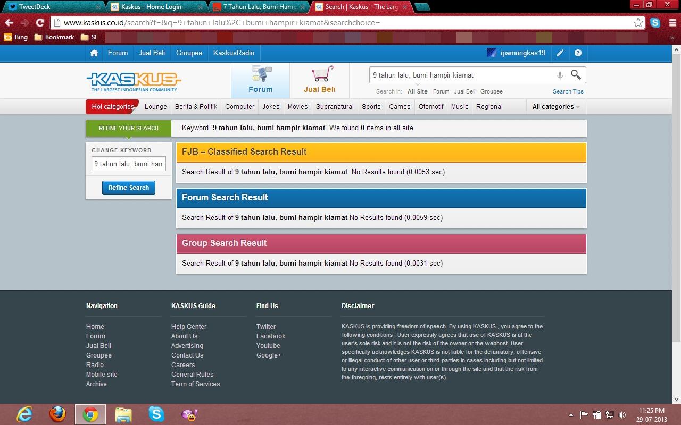
Task: Open KaskusRadio in top navigation
Action: pos(234,53)
